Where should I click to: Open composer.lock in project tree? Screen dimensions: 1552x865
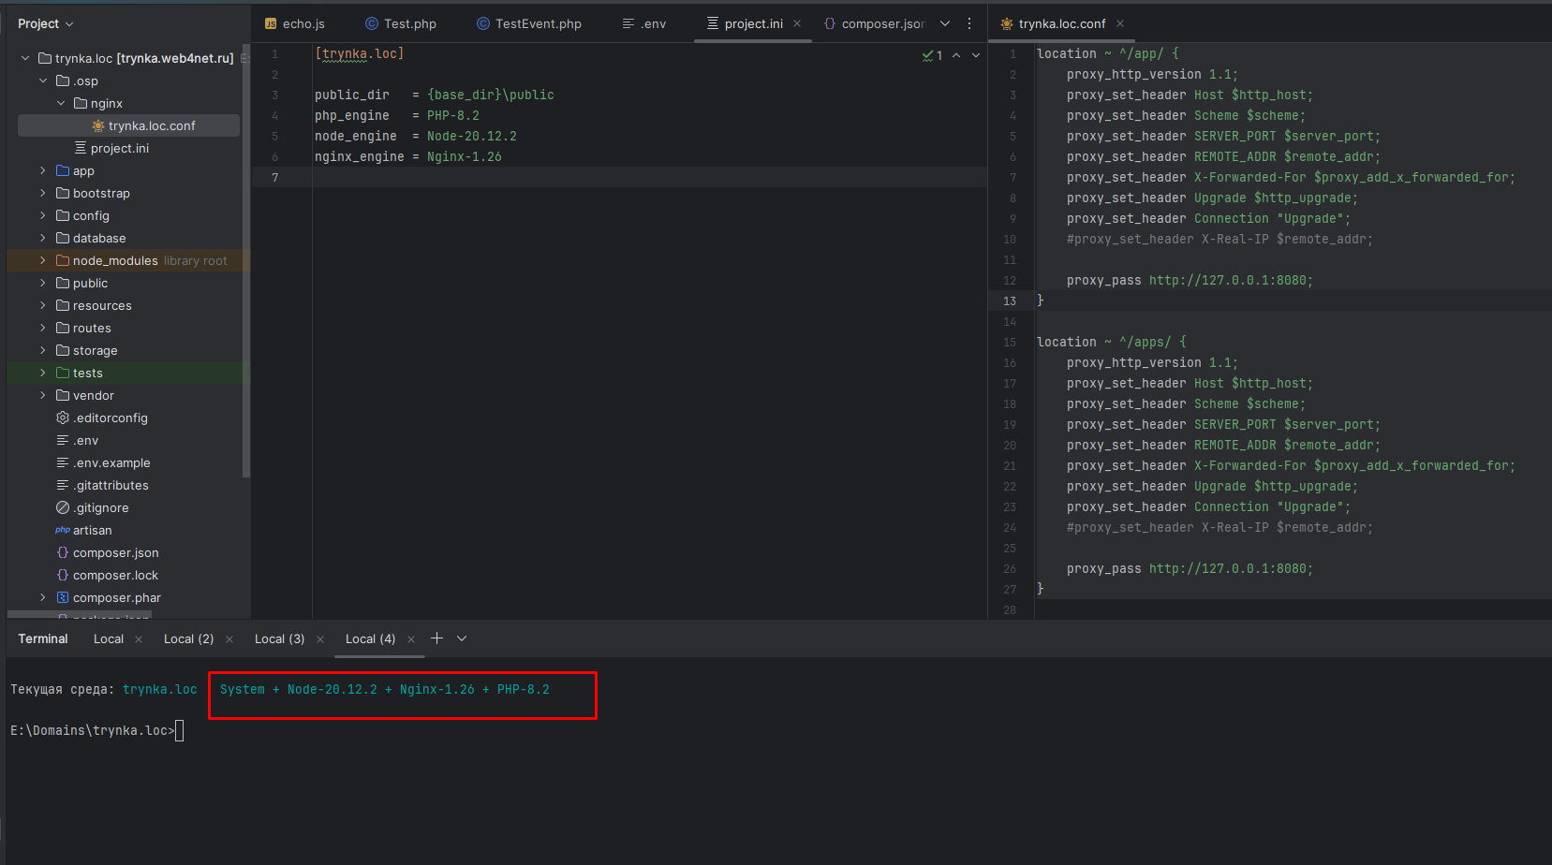coord(116,575)
